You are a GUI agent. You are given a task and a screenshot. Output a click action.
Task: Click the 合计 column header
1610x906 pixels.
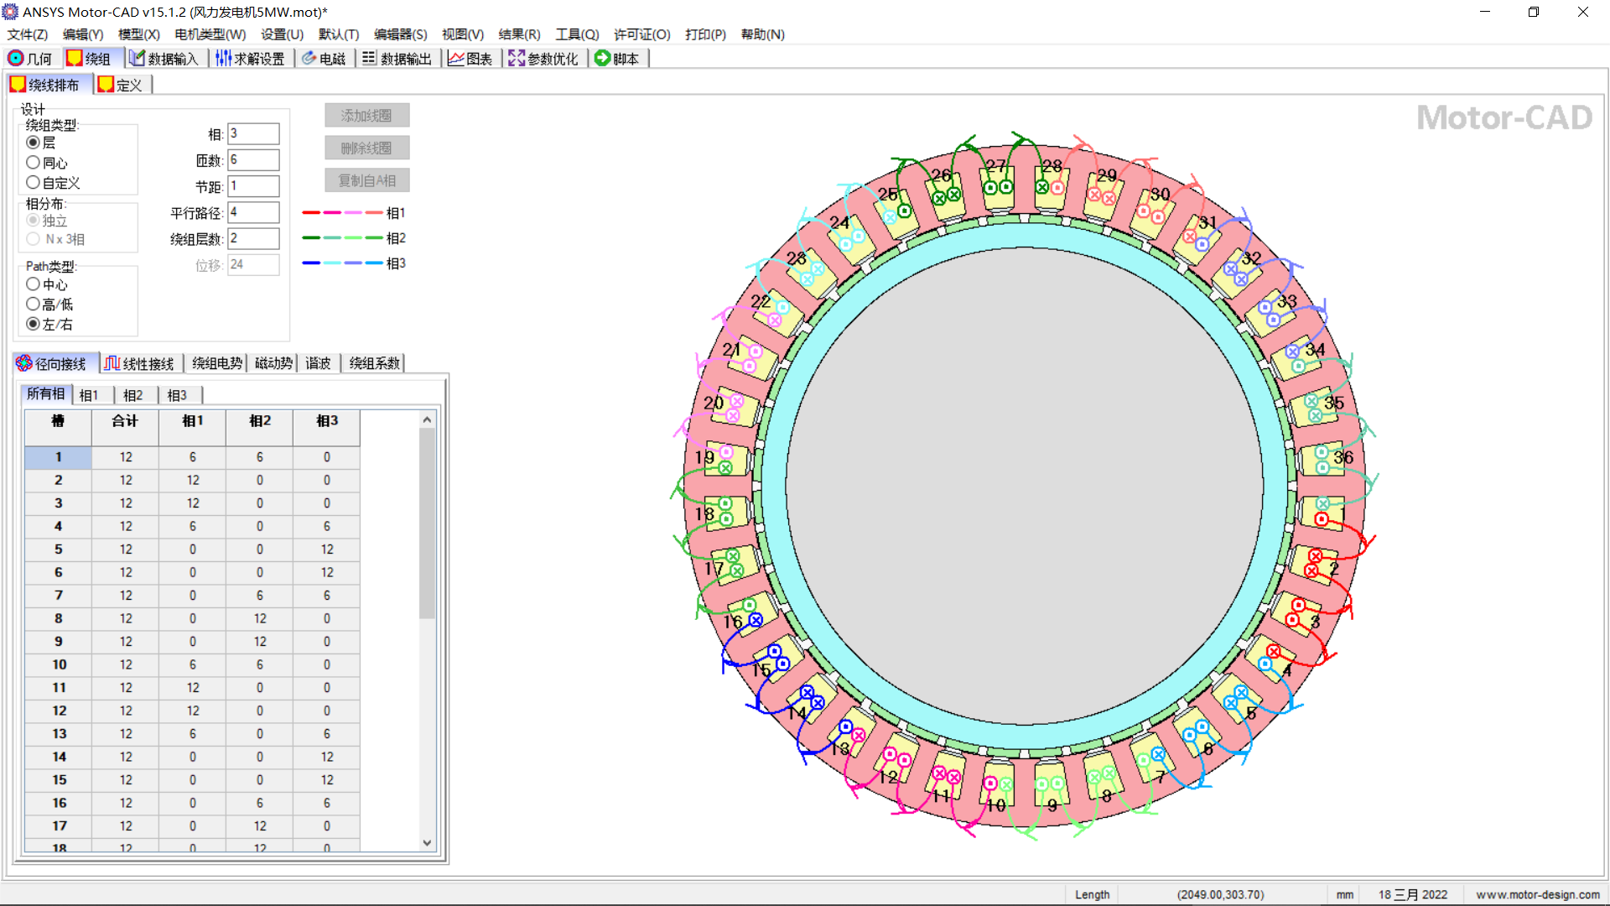tap(125, 428)
